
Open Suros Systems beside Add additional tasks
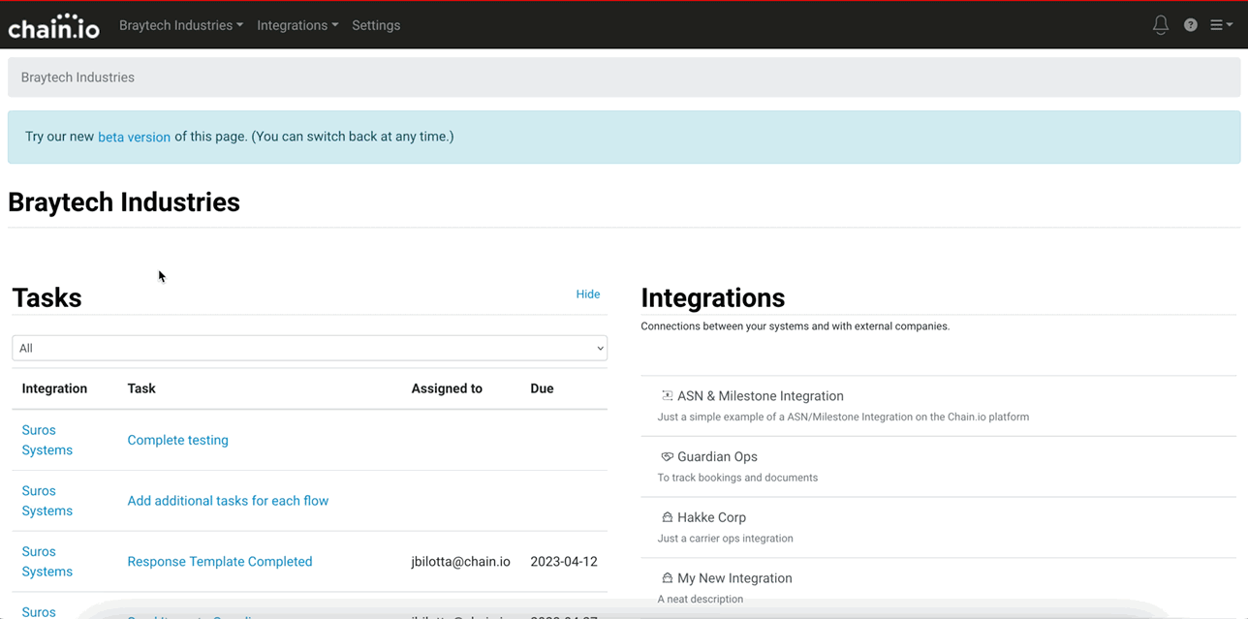(47, 501)
